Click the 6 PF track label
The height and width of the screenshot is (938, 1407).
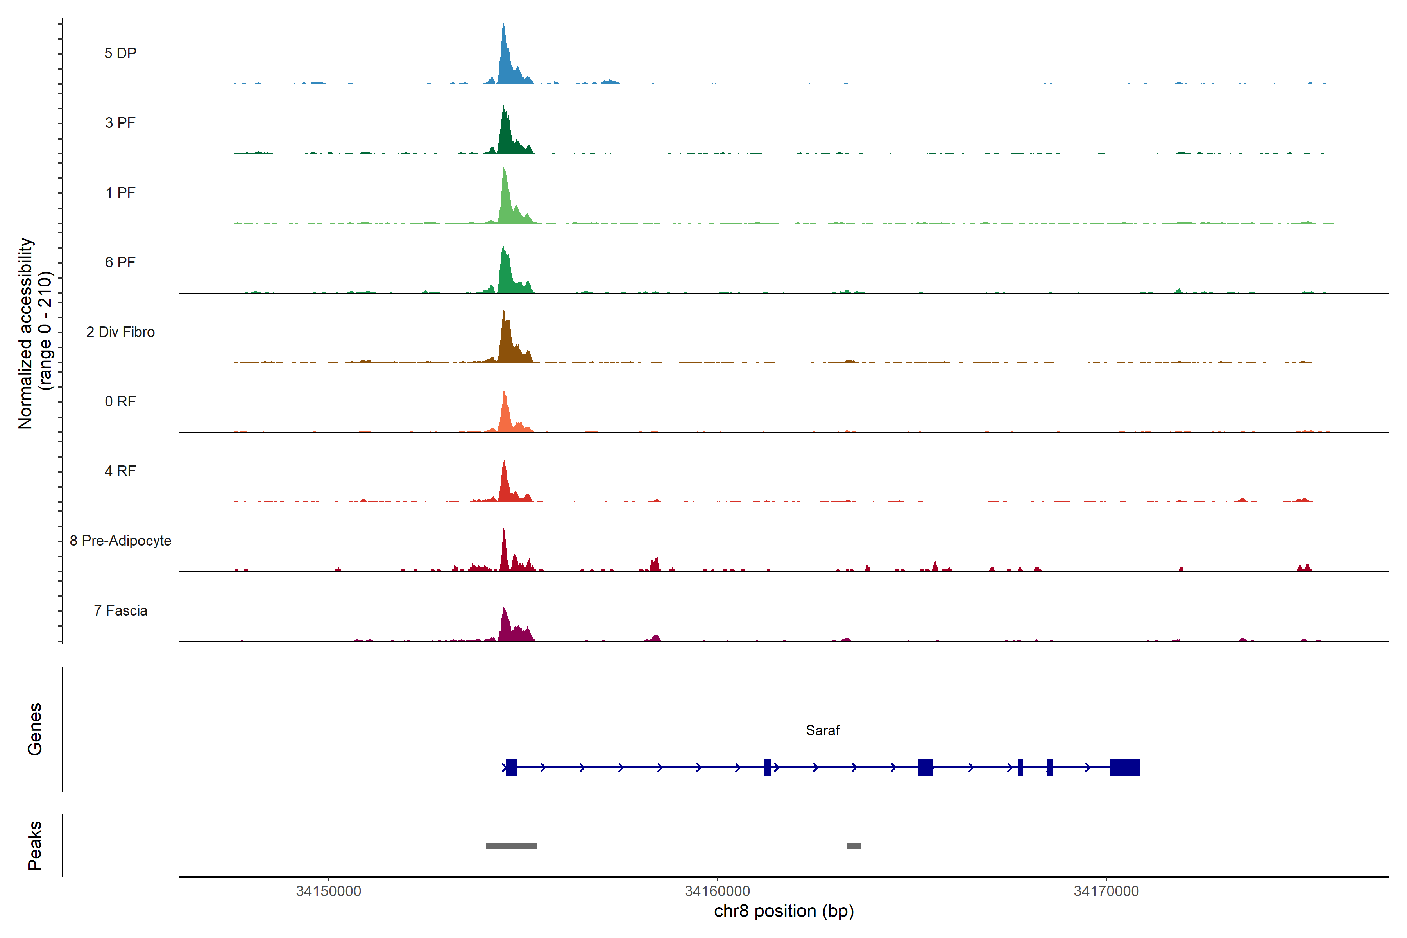[120, 262]
